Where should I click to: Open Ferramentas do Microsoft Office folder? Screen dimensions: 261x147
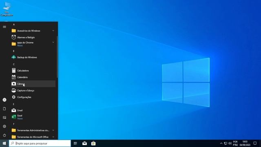(x=33, y=137)
